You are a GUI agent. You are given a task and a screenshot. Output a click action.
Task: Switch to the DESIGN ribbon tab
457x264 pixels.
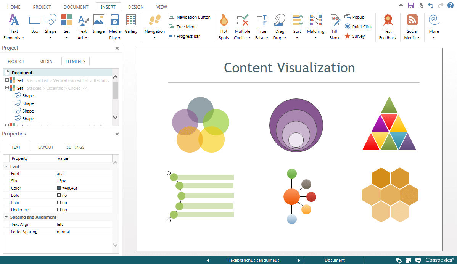tap(136, 7)
